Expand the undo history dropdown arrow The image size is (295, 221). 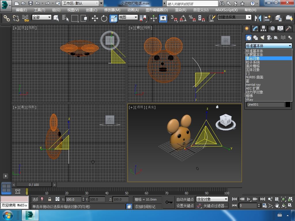(42, 3)
